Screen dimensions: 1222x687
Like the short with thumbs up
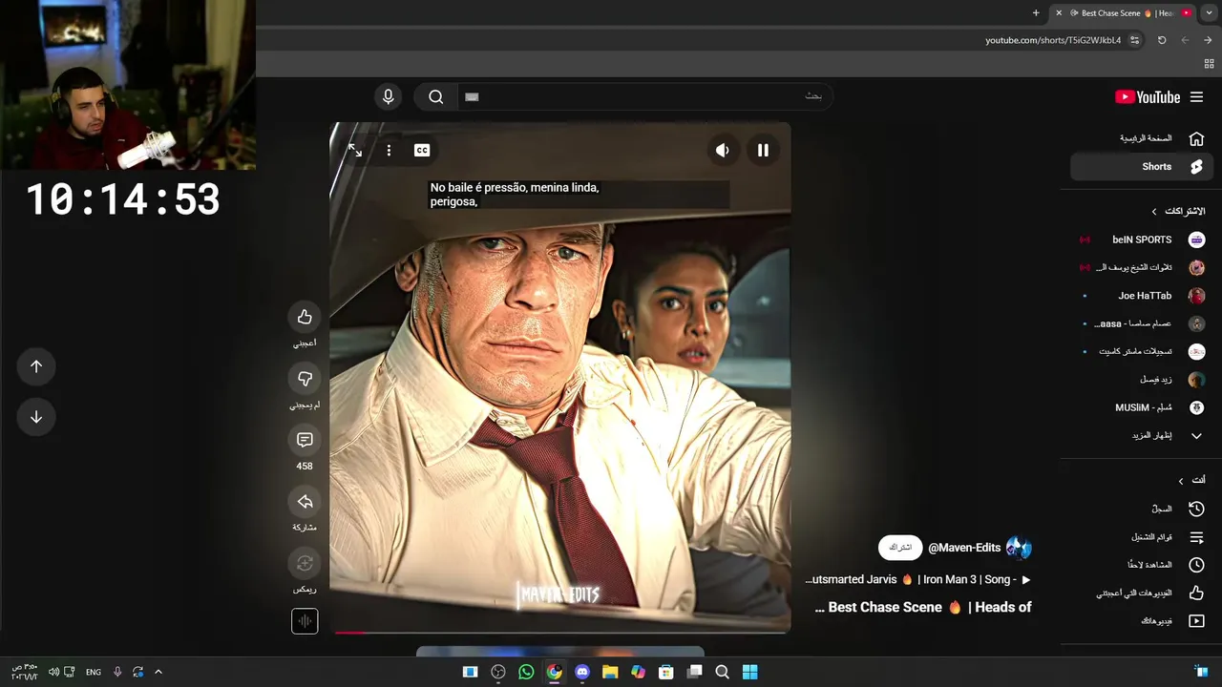[305, 317]
